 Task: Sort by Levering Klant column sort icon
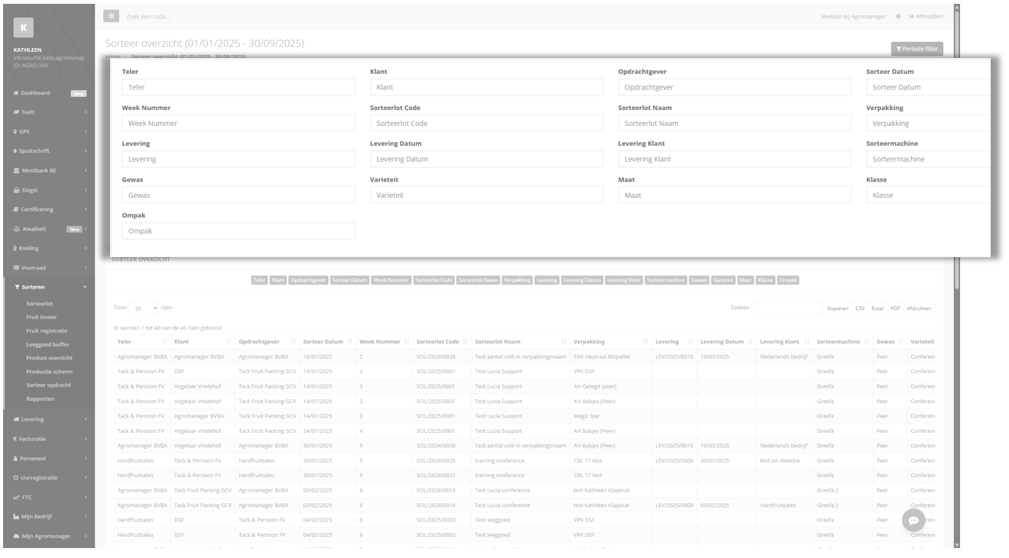click(806, 342)
